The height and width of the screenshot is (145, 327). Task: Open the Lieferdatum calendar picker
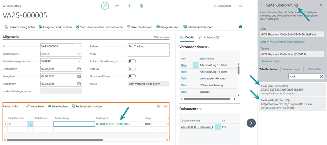point(79,69)
